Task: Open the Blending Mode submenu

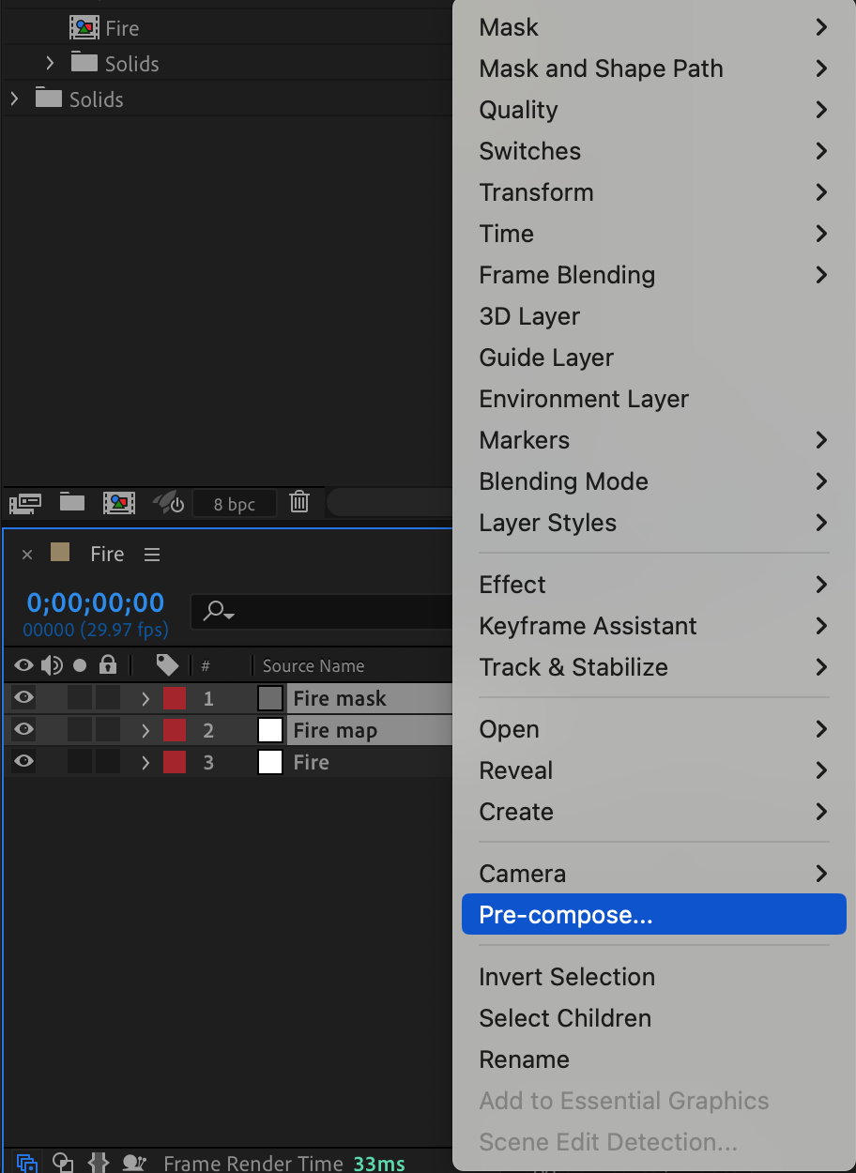Action: (x=653, y=481)
